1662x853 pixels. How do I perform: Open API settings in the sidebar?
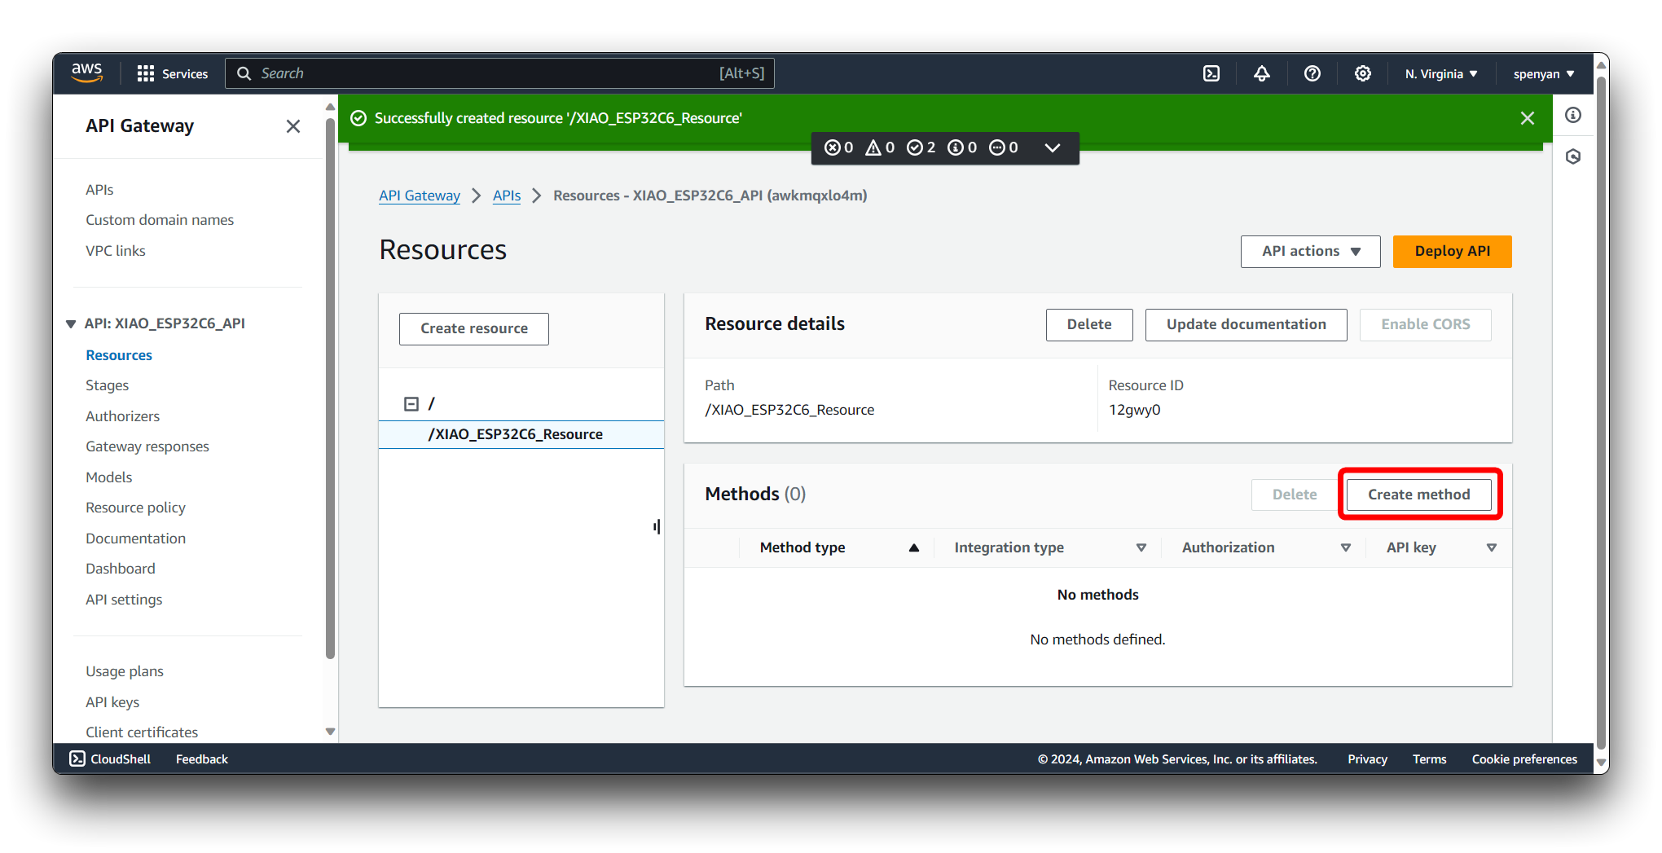point(124,600)
